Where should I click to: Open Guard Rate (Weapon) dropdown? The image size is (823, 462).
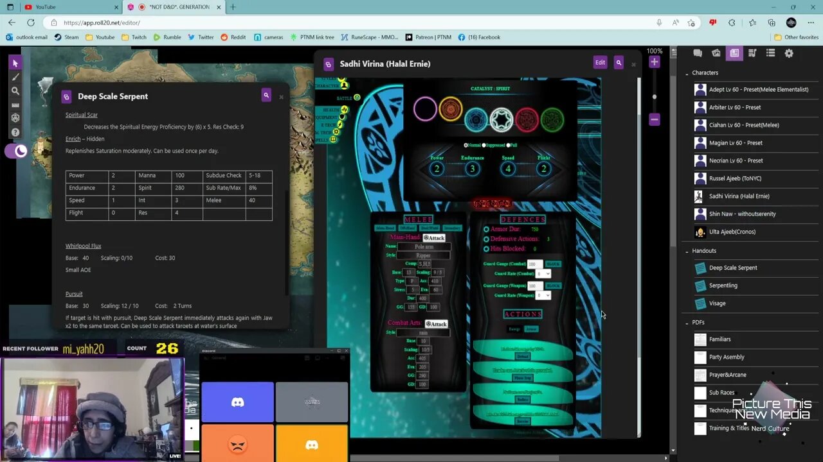click(x=544, y=295)
